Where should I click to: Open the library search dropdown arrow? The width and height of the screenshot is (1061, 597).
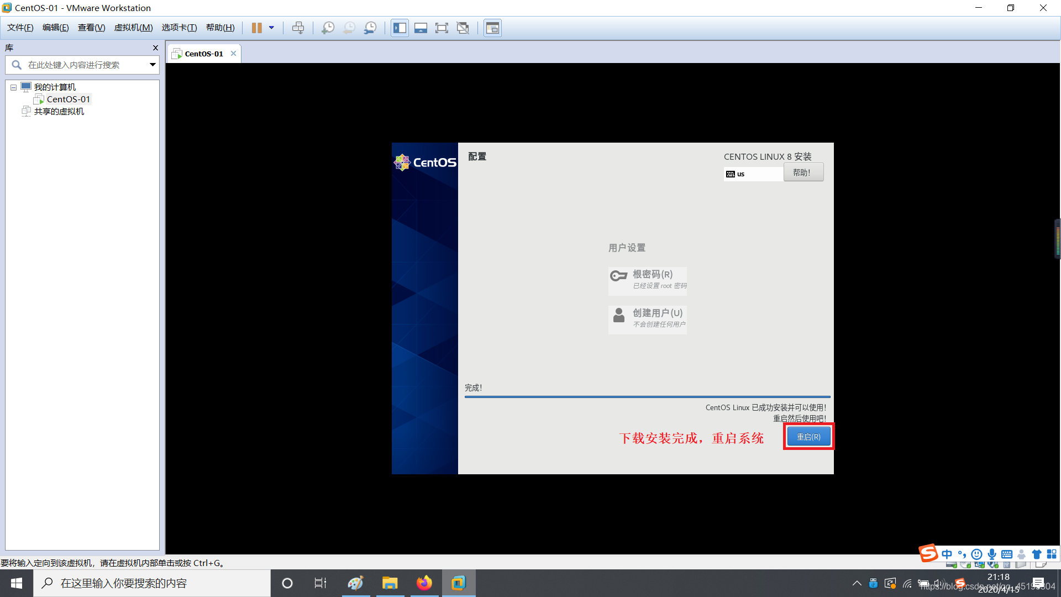(153, 65)
